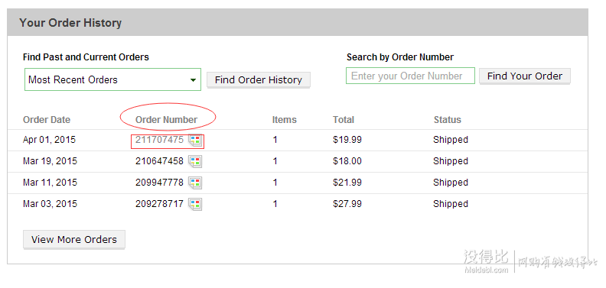
Task: Open details icon beside order 211707475
Action: click(195, 141)
